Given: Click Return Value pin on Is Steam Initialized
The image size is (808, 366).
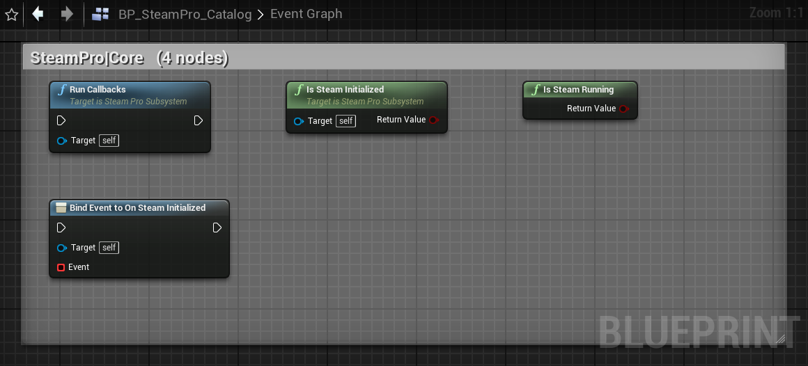Looking at the screenshot, I should (433, 120).
